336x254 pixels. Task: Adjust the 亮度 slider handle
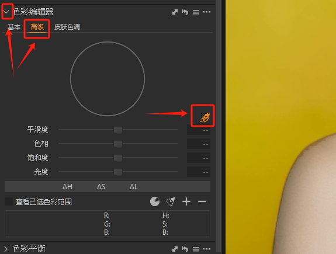tap(118, 172)
